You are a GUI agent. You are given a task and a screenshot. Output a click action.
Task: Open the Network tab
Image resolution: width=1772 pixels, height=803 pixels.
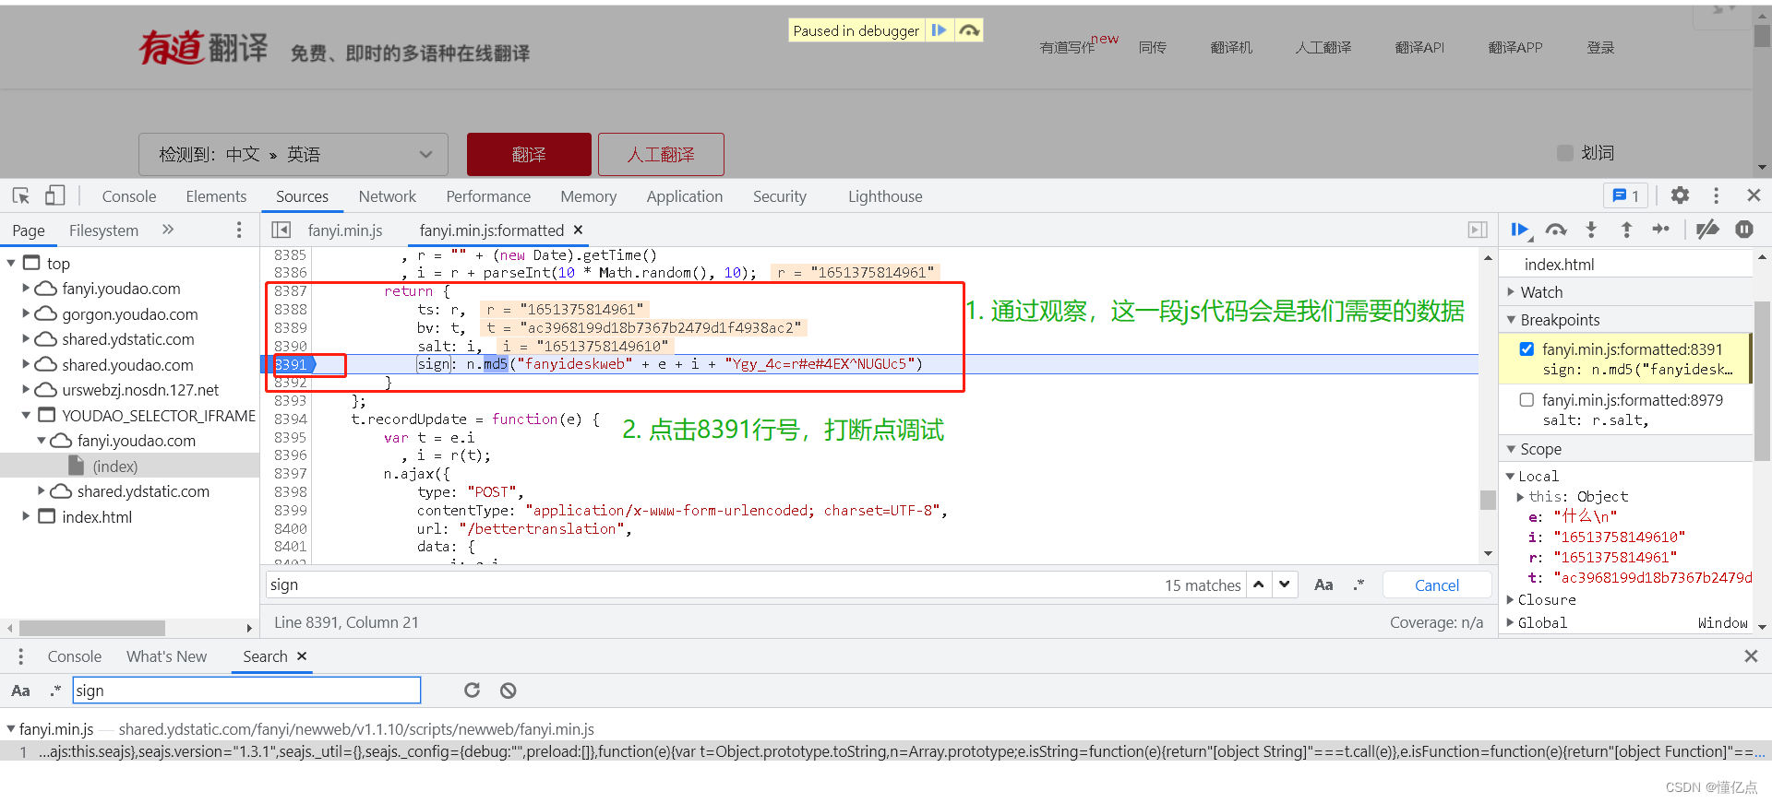click(x=387, y=195)
